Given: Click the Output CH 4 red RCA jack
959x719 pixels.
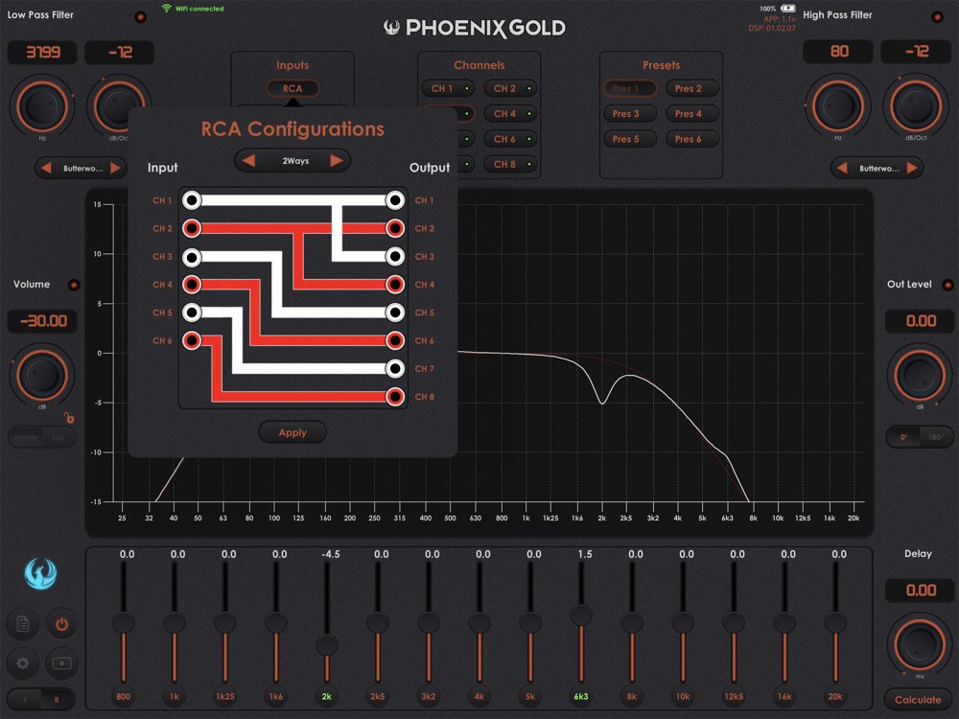Looking at the screenshot, I should (395, 285).
